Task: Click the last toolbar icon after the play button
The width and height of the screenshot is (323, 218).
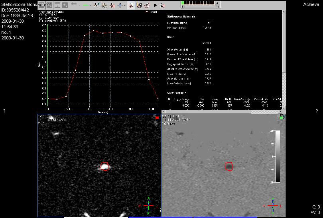Action: [163, 5]
